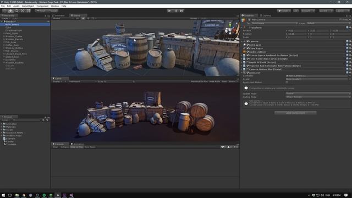Open the Edit menu
The height and width of the screenshot is (198, 352).
[x=9, y=6]
